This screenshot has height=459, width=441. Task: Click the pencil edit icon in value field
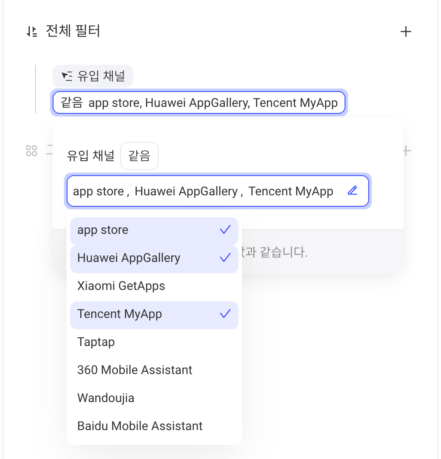click(x=352, y=191)
